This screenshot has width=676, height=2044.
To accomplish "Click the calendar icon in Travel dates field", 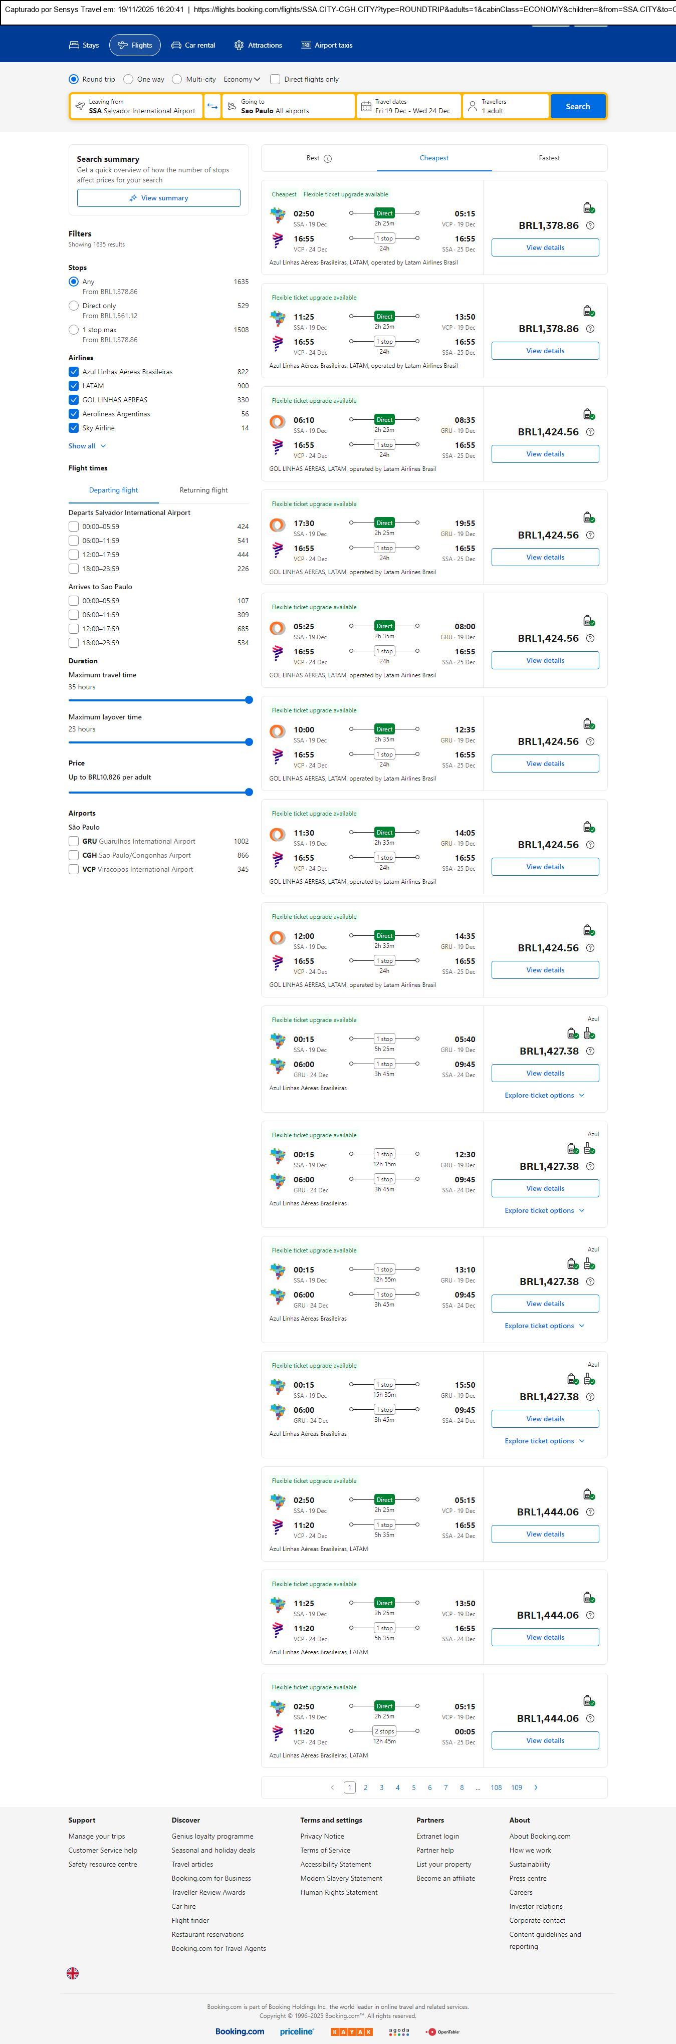I will pyautogui.click(x=366, y=106).
